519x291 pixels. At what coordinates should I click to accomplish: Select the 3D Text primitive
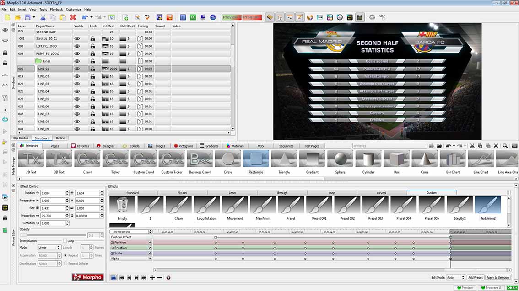(x=59, y=162)
